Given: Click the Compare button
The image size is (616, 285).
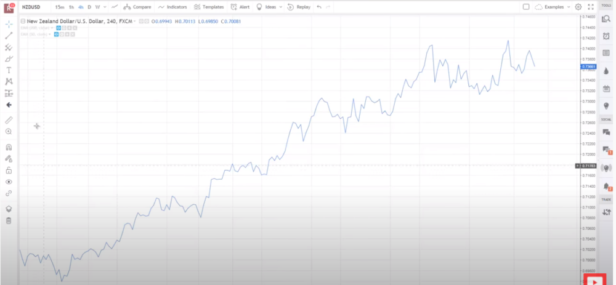Looking at the screenshot, I should tap(137, 7).
